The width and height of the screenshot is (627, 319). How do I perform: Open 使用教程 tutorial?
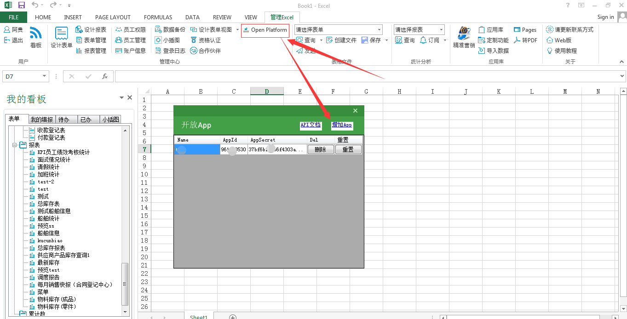tap(562, 51)
